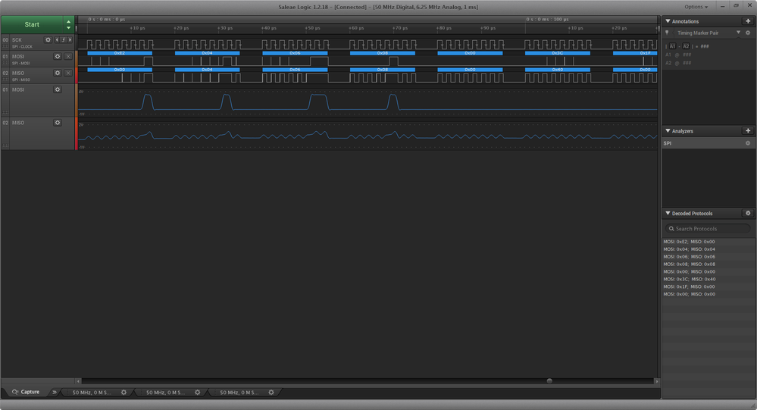Image resolution: width=757 pixels, height=410 pixels.
Task: Click horizontal scrollbar right arrow
Action: point(656,381)
